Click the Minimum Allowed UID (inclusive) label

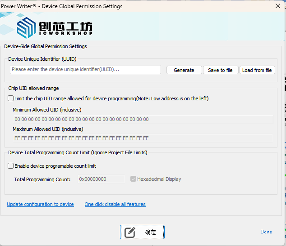[x=47, y=110]
